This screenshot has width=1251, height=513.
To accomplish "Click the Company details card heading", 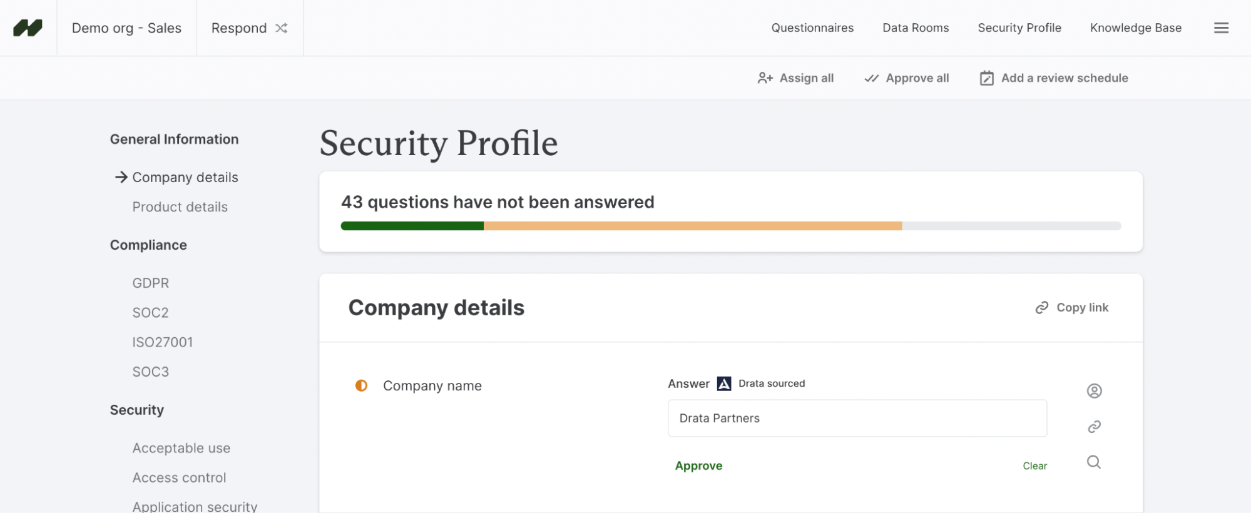I will click(x=436, y=308).
